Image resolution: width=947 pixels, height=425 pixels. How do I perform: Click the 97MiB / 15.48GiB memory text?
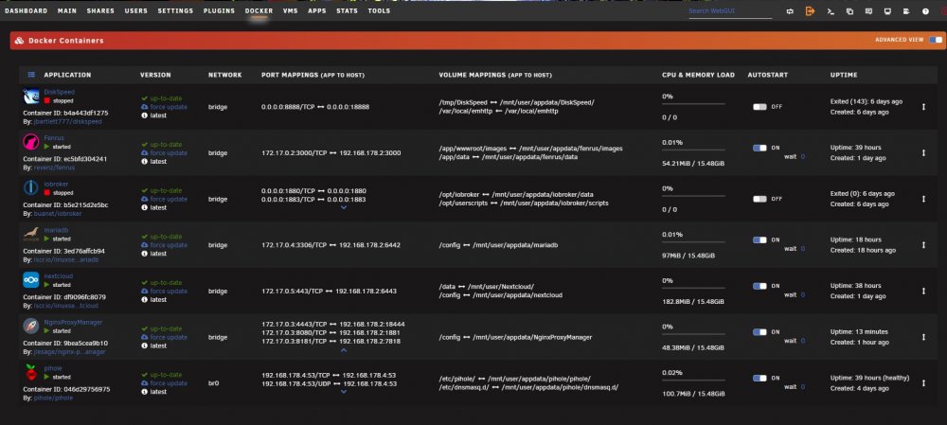688,256
